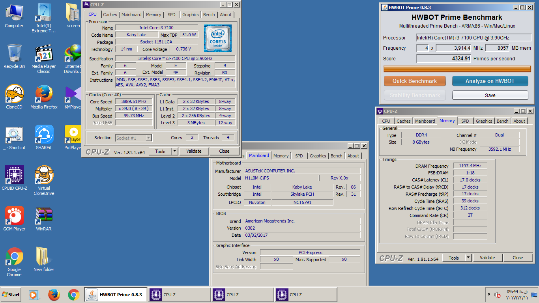This screenshot has height=303, width=539.
Task: Open the New folder on desktop
Action: tap(44, 260)
